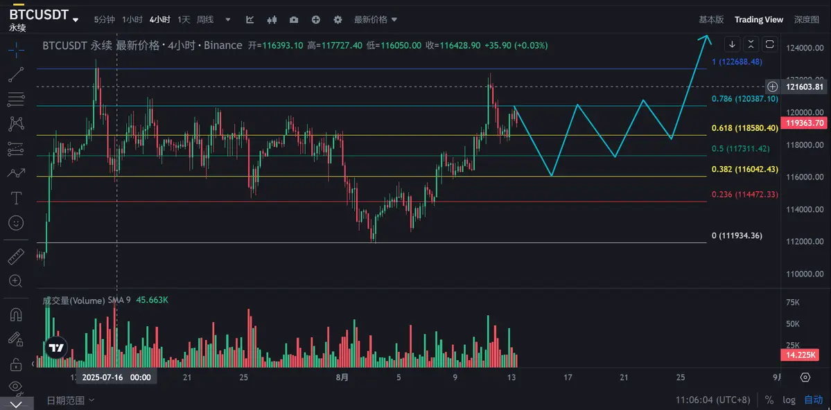831x410 pixels.
Task: Open the indicators chart icon in top toolbar
Action: click(x=250, y=19)
